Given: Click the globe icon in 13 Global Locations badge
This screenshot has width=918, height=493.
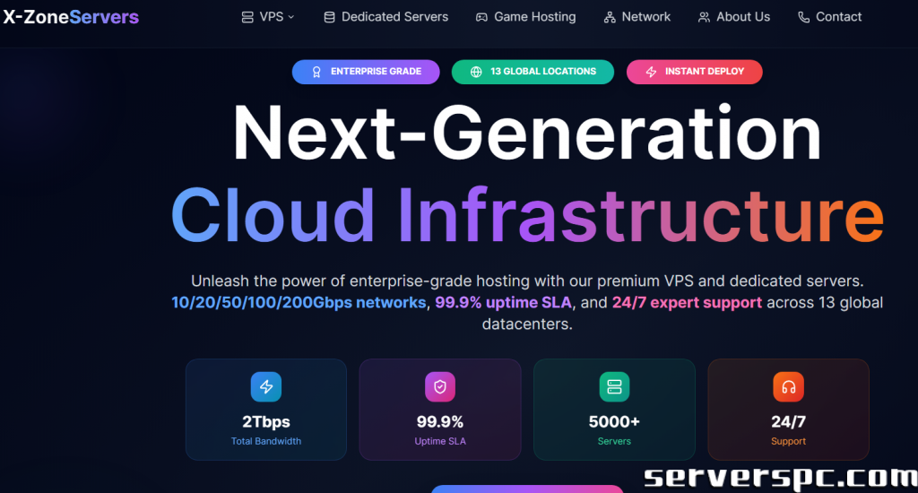Looking at the screenshot, I should pos(476,72).
